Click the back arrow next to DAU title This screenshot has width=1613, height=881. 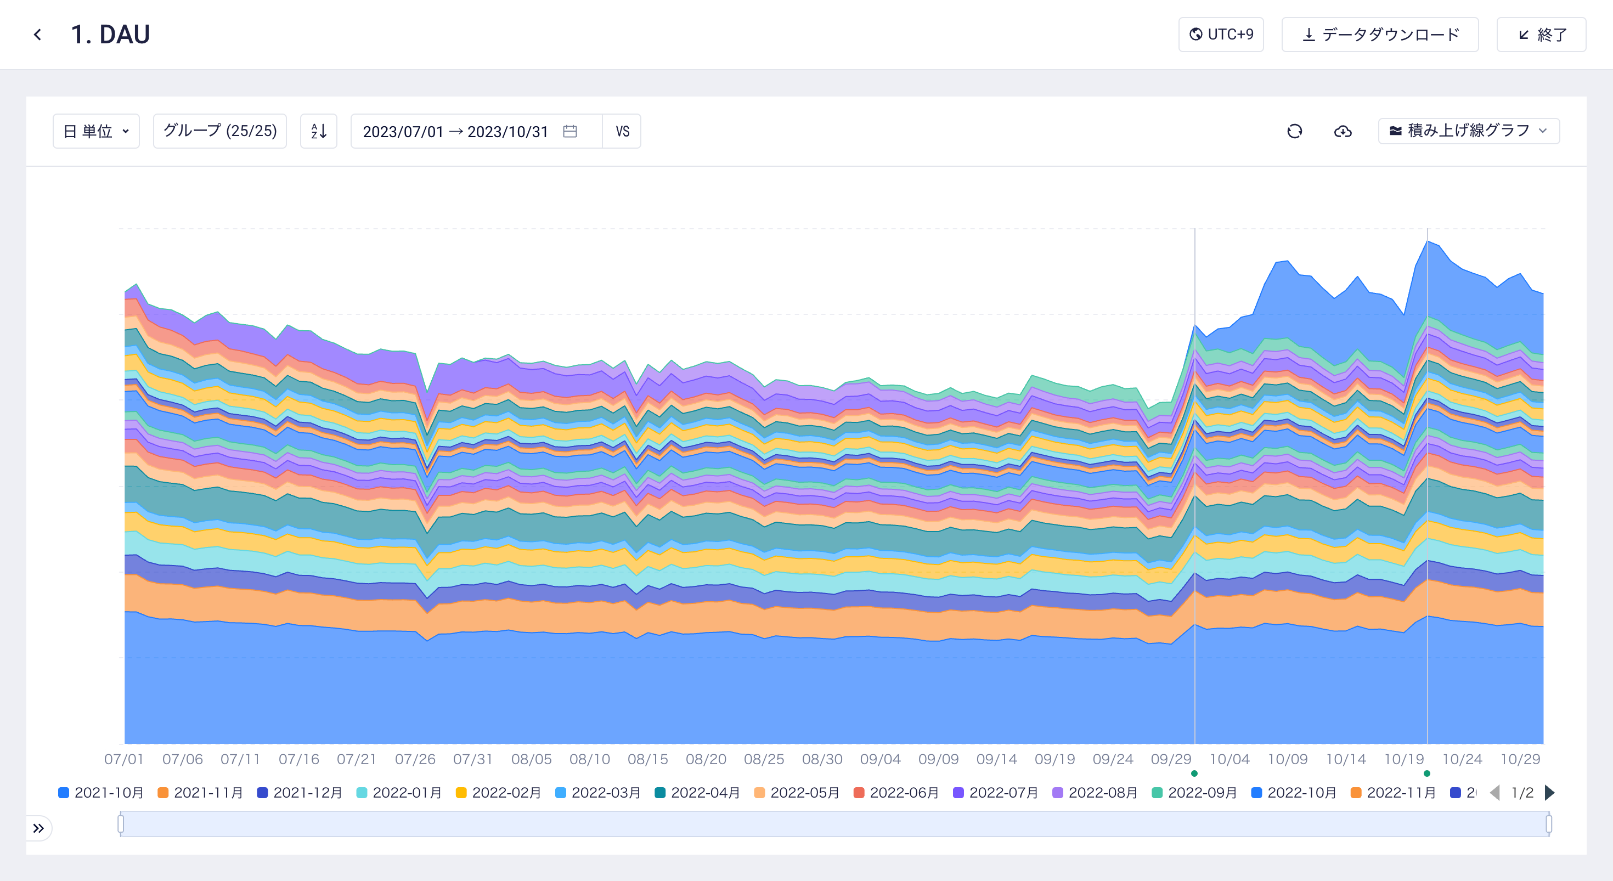point(37,35)
